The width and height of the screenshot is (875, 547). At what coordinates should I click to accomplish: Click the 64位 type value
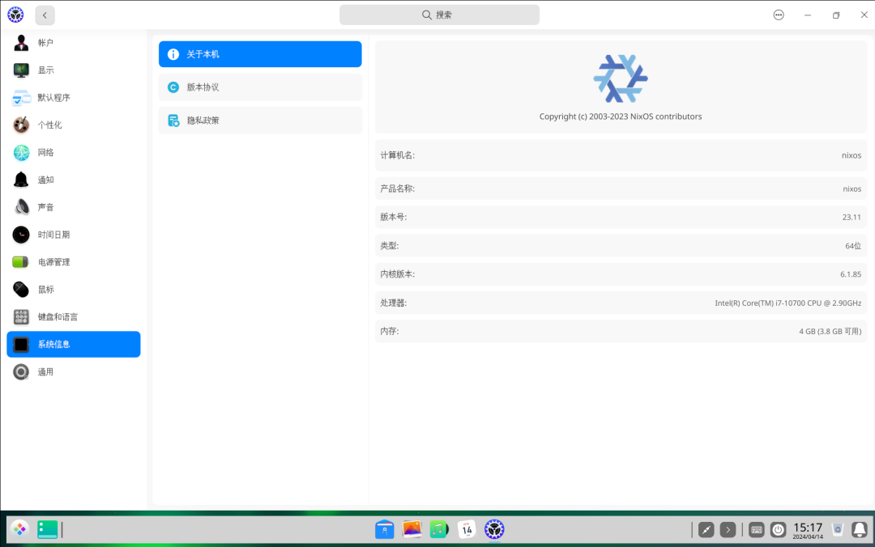click(852, 246)
